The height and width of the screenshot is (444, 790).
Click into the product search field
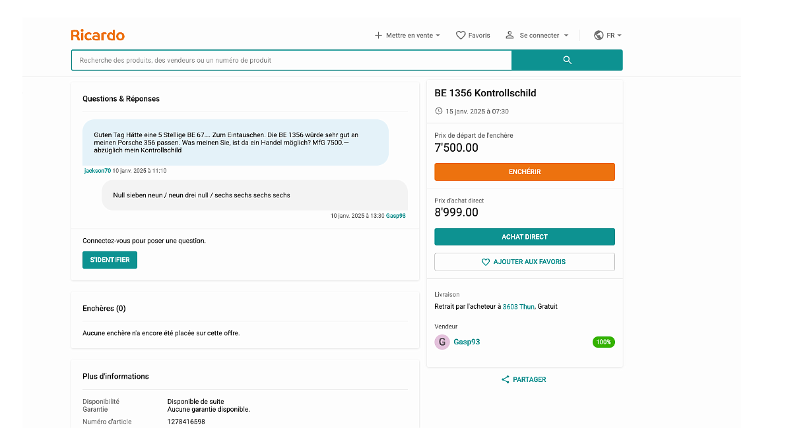[x=291, y=60]
